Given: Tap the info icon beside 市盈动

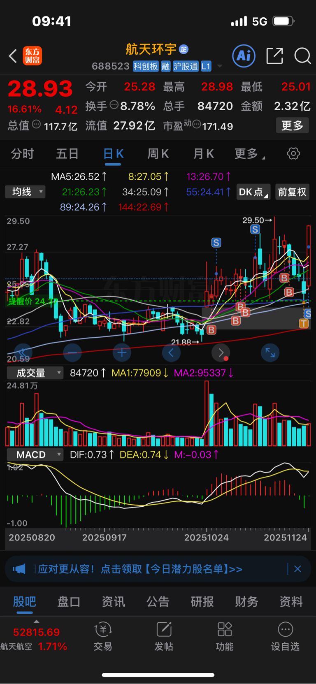Looking at the screenshot, I should coord(197,124).
